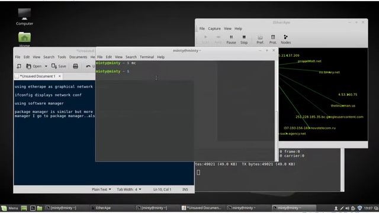The image size is (379, 213).
Task: Click the Print icon in text editor
Action: pyautogui.click(x=75, y=66)
